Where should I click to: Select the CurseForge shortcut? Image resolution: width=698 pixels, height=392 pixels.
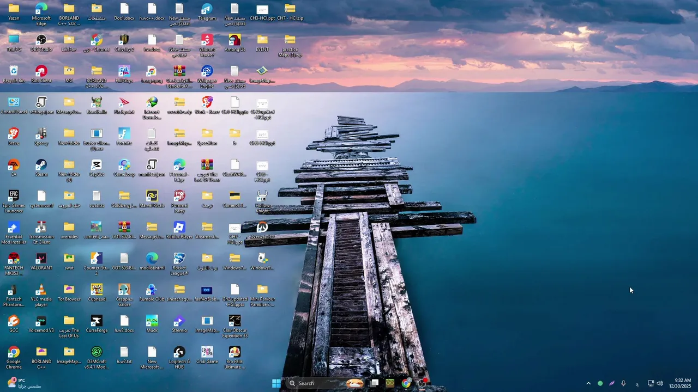(97, 323)
